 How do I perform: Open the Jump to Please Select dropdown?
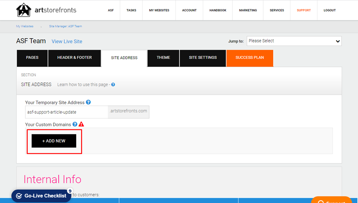[x=294, y=41]
